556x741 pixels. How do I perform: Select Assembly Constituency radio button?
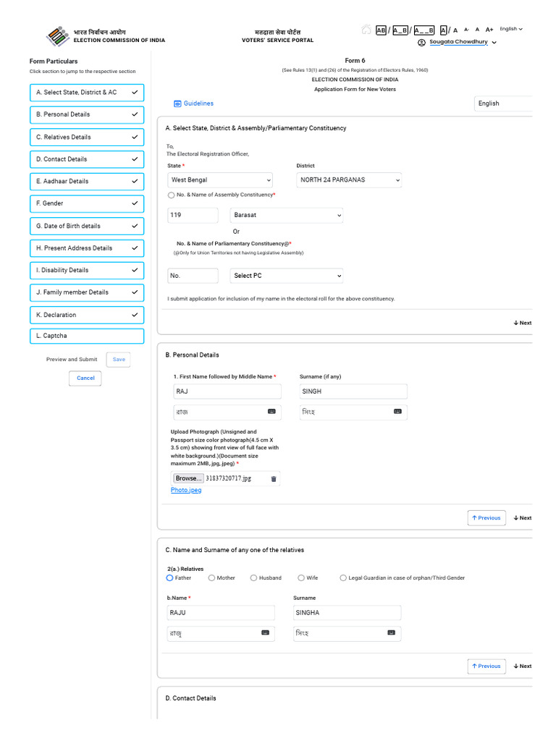171,195
